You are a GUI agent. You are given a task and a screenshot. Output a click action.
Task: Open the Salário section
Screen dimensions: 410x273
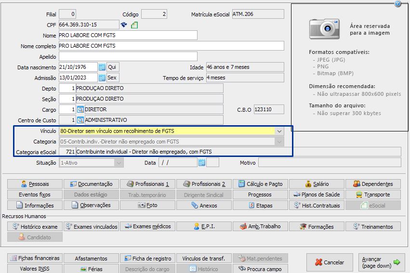[x=317, y=184]
